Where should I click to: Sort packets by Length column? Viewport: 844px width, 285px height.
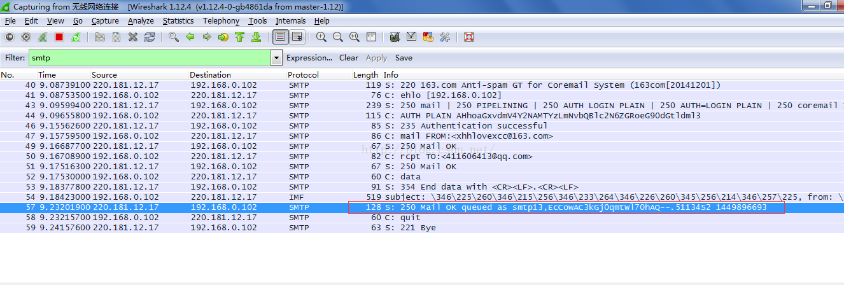(x=365, y=75)
